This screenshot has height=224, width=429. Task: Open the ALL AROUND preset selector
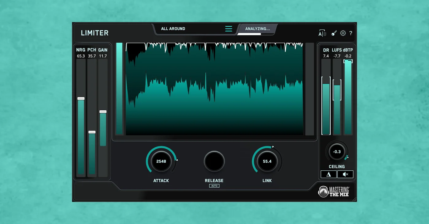click(173, 29)
